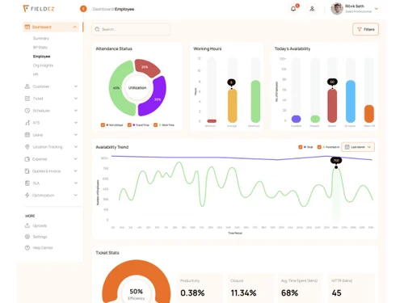Image resolution: width=404 pixels, height=303 pixels.
Task: Click the 760 data point marker
Action: click(x=336, y=167)
